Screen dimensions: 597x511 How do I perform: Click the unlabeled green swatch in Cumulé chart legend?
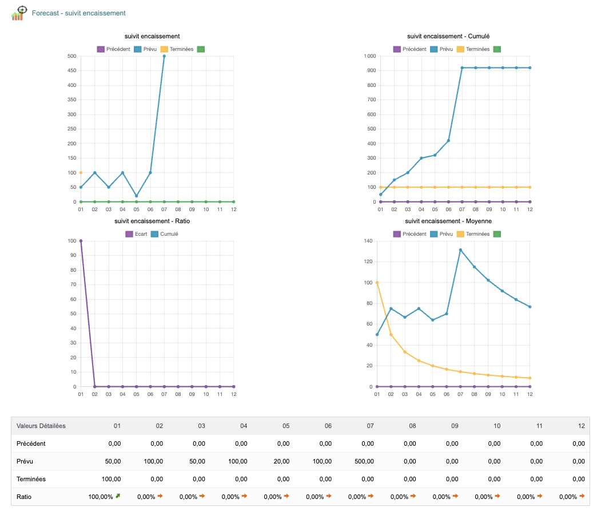click(497, 49)
